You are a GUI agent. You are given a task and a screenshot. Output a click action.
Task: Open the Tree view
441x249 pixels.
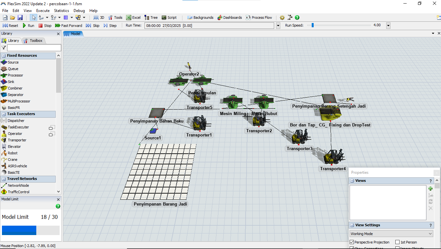(151, 18)
